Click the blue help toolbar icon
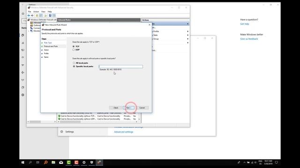The width and height of the screenshot is (300, 168). click(50, 15)
